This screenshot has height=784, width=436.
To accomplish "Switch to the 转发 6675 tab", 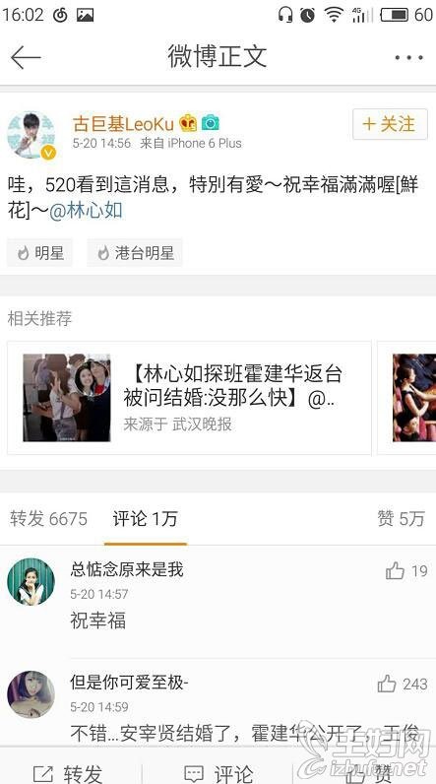I will pos(48,518).
